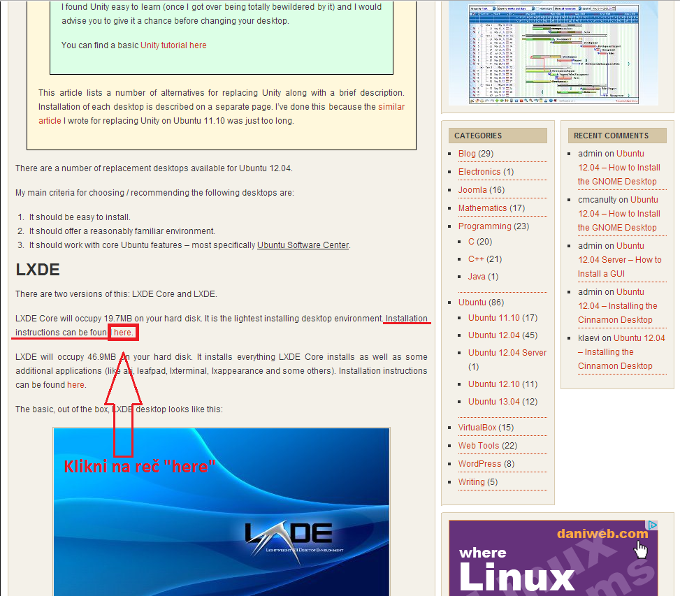680x596 pixels.
Task: Open cmcanulty's comment link on GNOME Desktop
Action: [x=619, y=213]
